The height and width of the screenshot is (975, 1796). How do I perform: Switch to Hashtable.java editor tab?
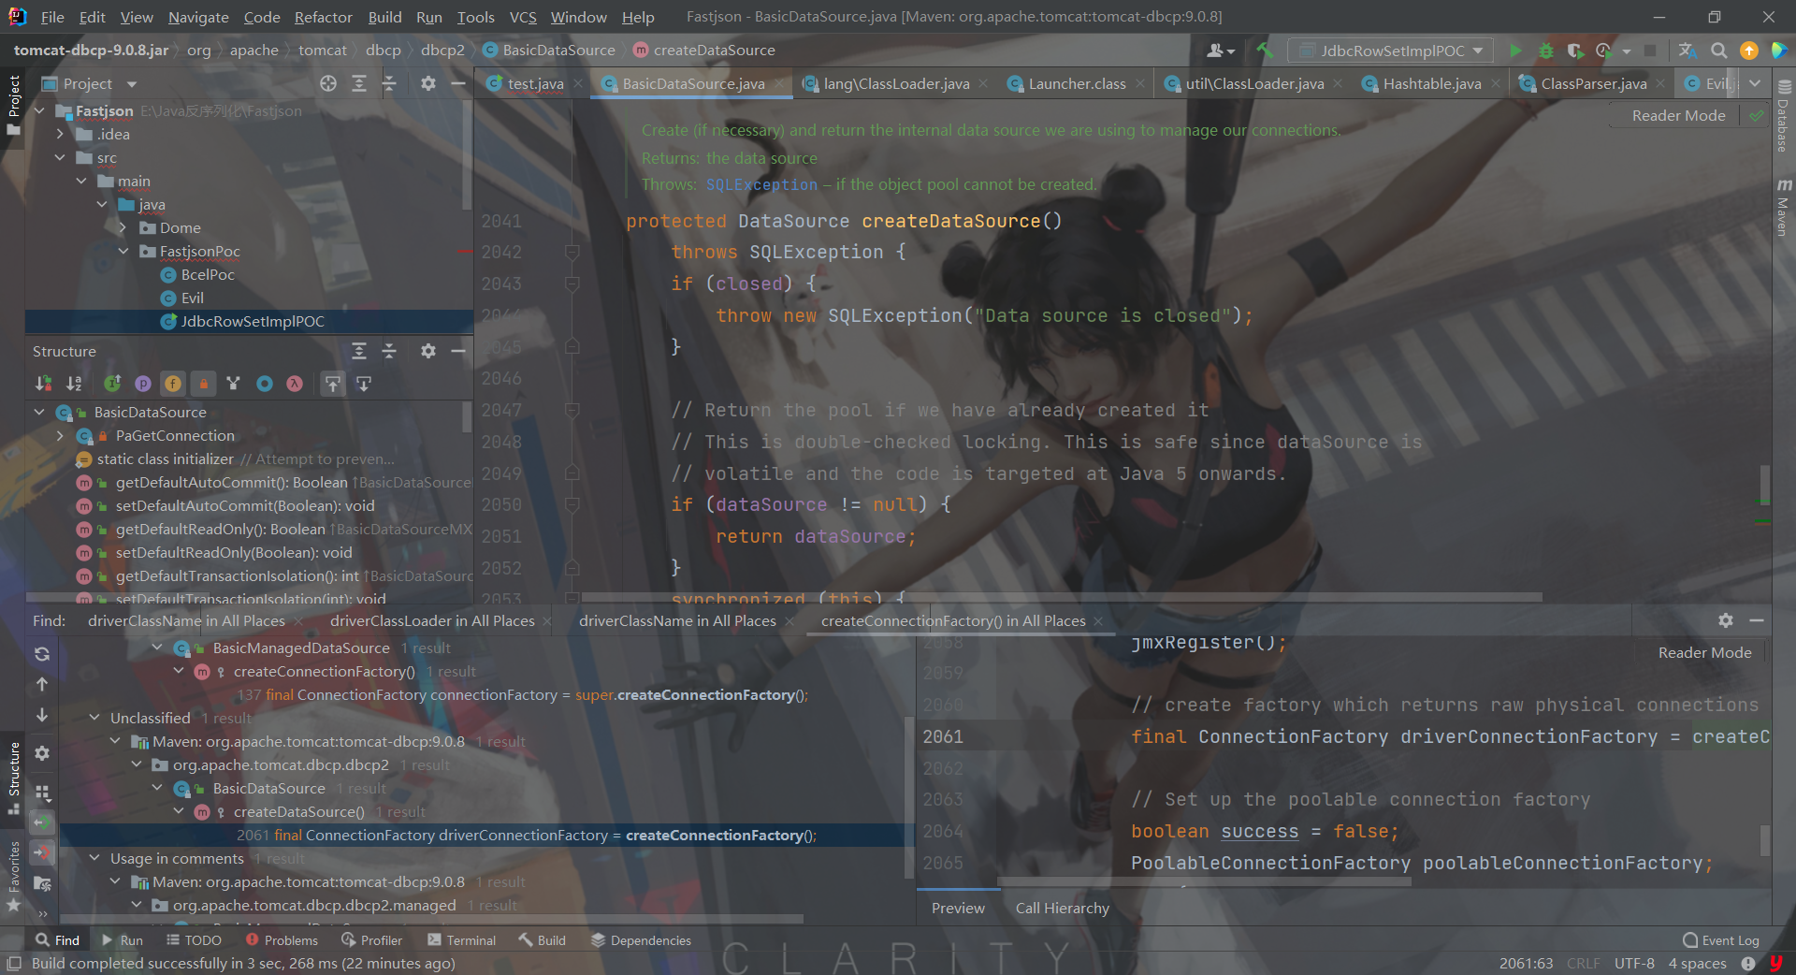1431,83
